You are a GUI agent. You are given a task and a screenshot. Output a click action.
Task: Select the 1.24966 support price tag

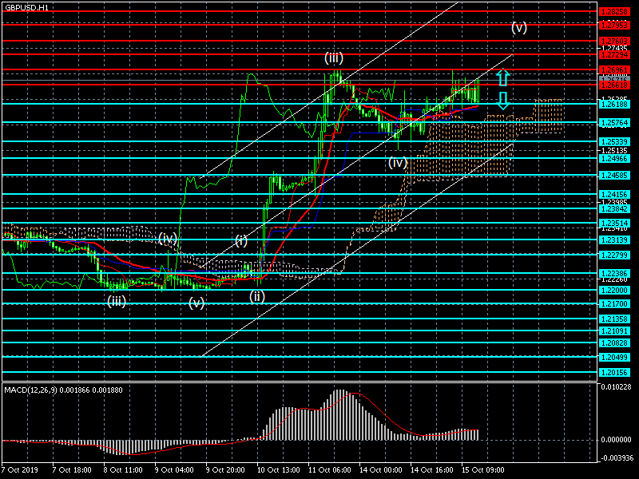[x=614, y=158]
